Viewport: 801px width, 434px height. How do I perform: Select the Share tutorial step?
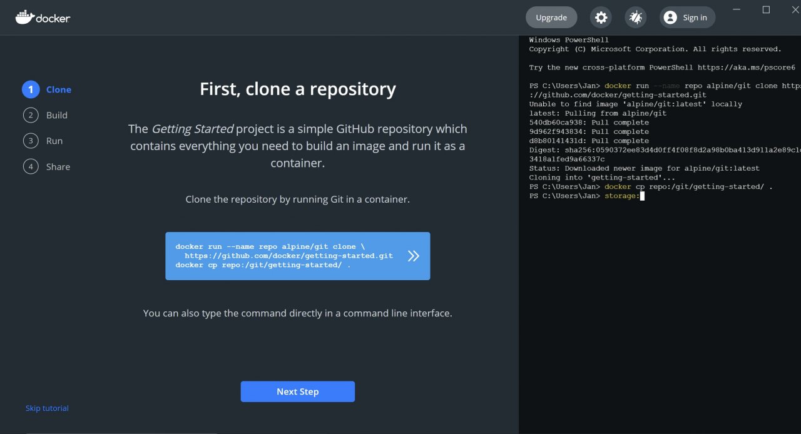pos(58,166)
